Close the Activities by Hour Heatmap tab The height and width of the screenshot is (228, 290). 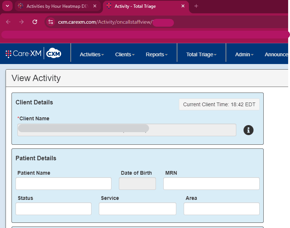94,6
